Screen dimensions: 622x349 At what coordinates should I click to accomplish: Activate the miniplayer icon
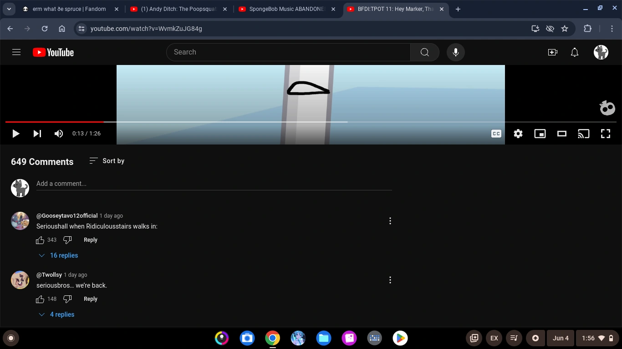pos(540,134)
